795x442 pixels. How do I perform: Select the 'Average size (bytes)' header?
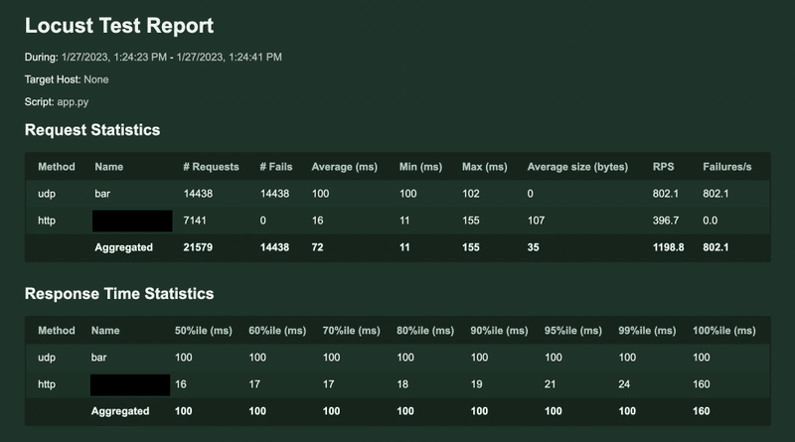577,167
